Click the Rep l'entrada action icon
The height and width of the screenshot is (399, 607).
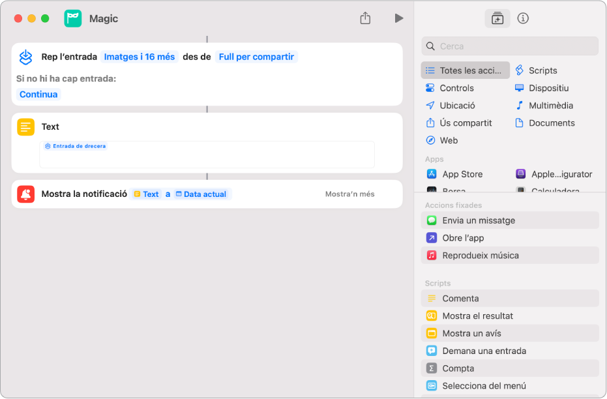pos(26,57)
